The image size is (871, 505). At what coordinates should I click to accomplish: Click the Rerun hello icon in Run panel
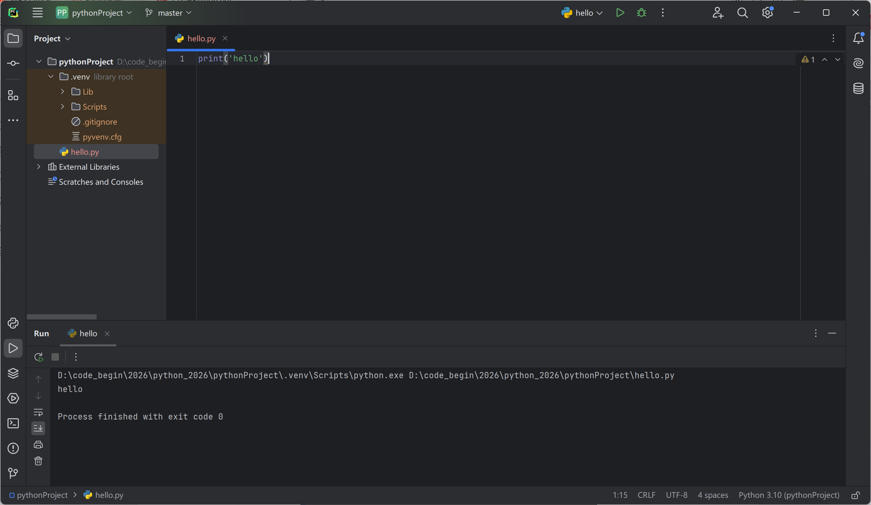[39, 357]
